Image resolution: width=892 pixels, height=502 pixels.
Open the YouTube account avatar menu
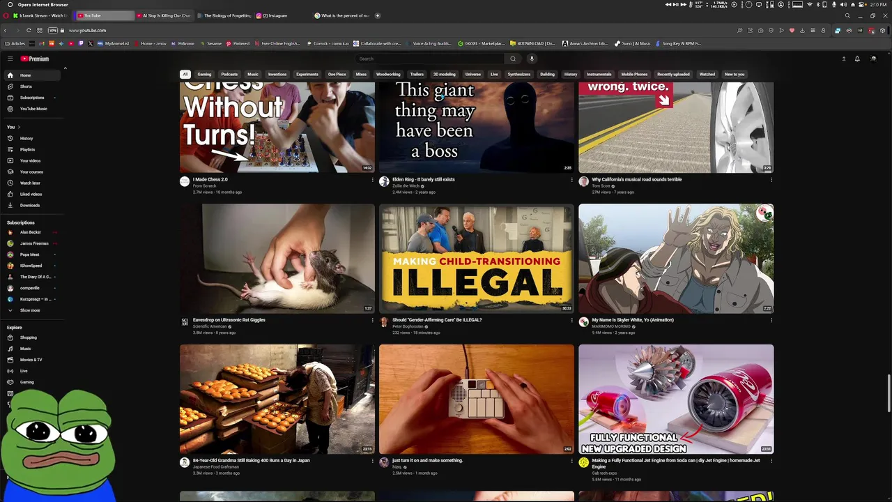[x=873, y=59]
